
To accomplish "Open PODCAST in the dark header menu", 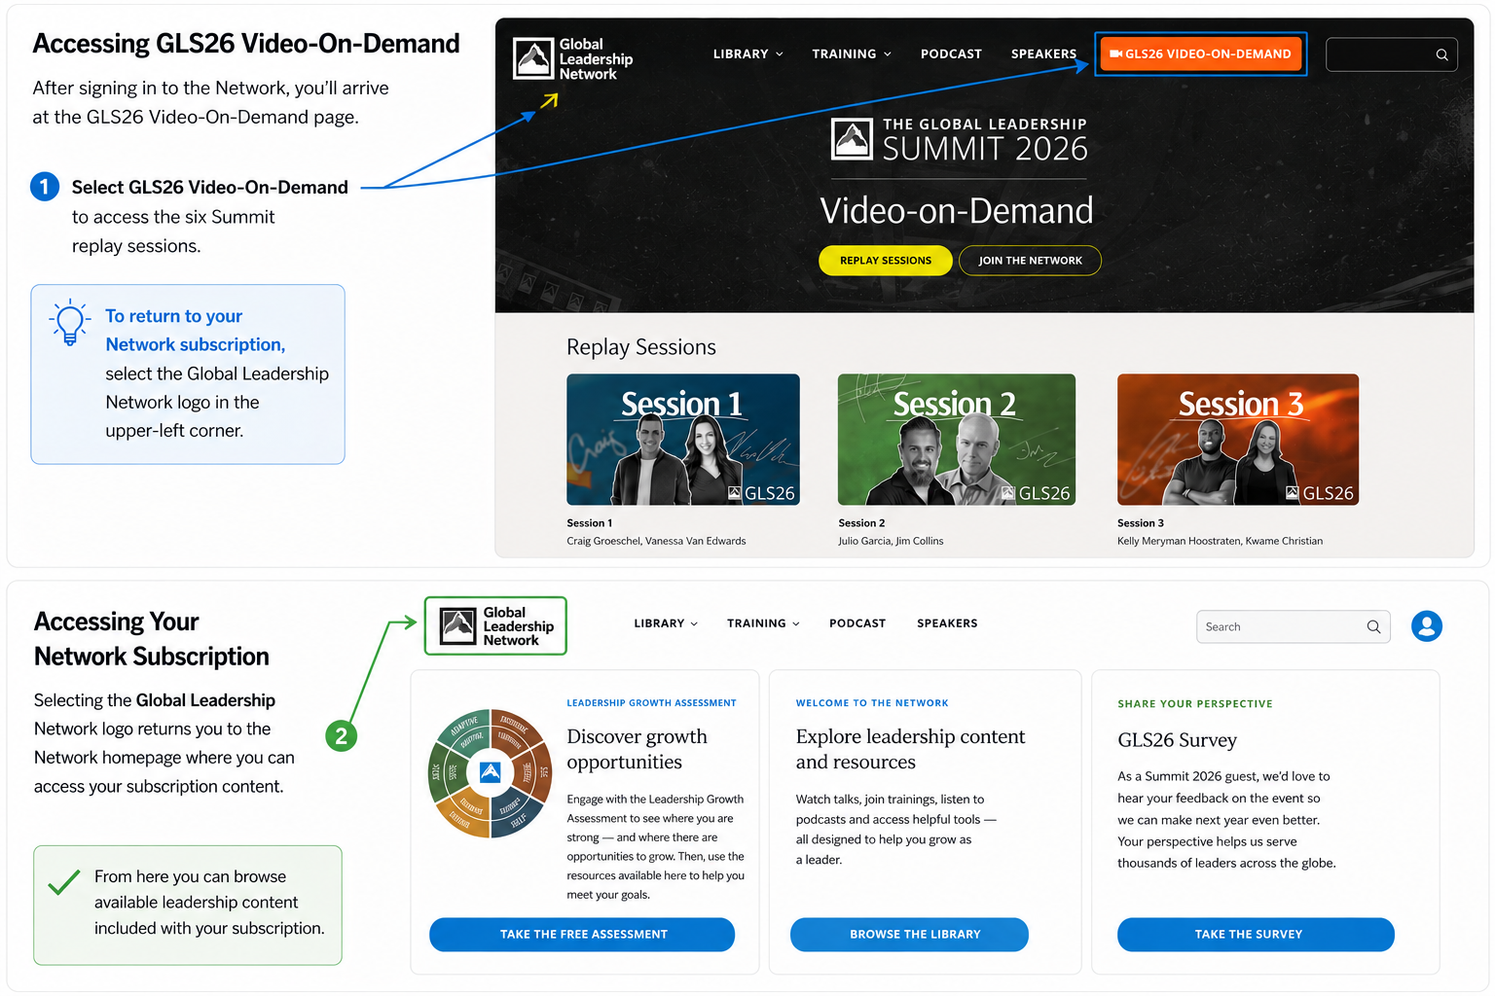I will point(951,53).
